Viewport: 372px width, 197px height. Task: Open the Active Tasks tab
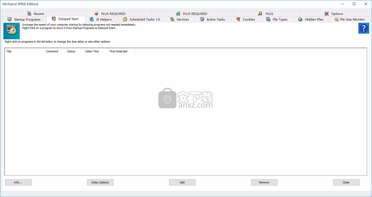(x=213, y=19)
